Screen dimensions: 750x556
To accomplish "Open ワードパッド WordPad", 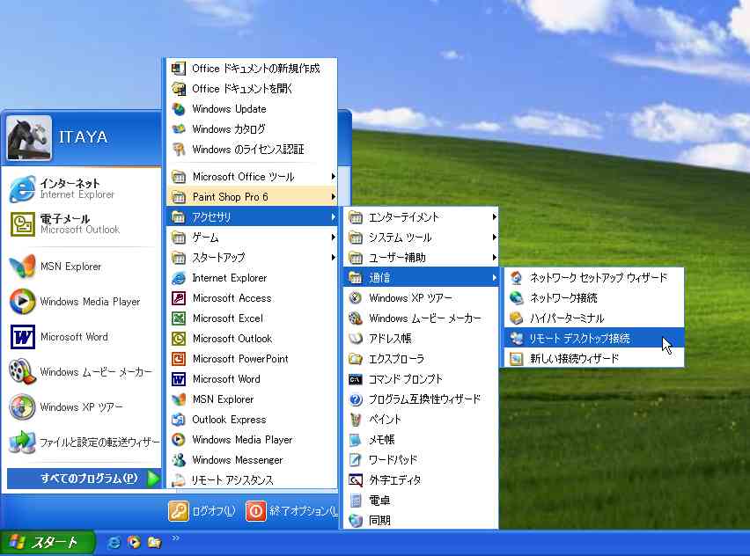I will 421,460.
